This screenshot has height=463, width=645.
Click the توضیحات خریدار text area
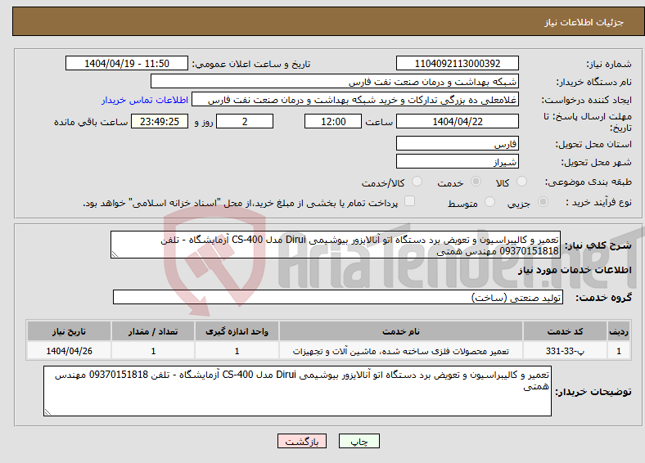[x=297, y=391]
